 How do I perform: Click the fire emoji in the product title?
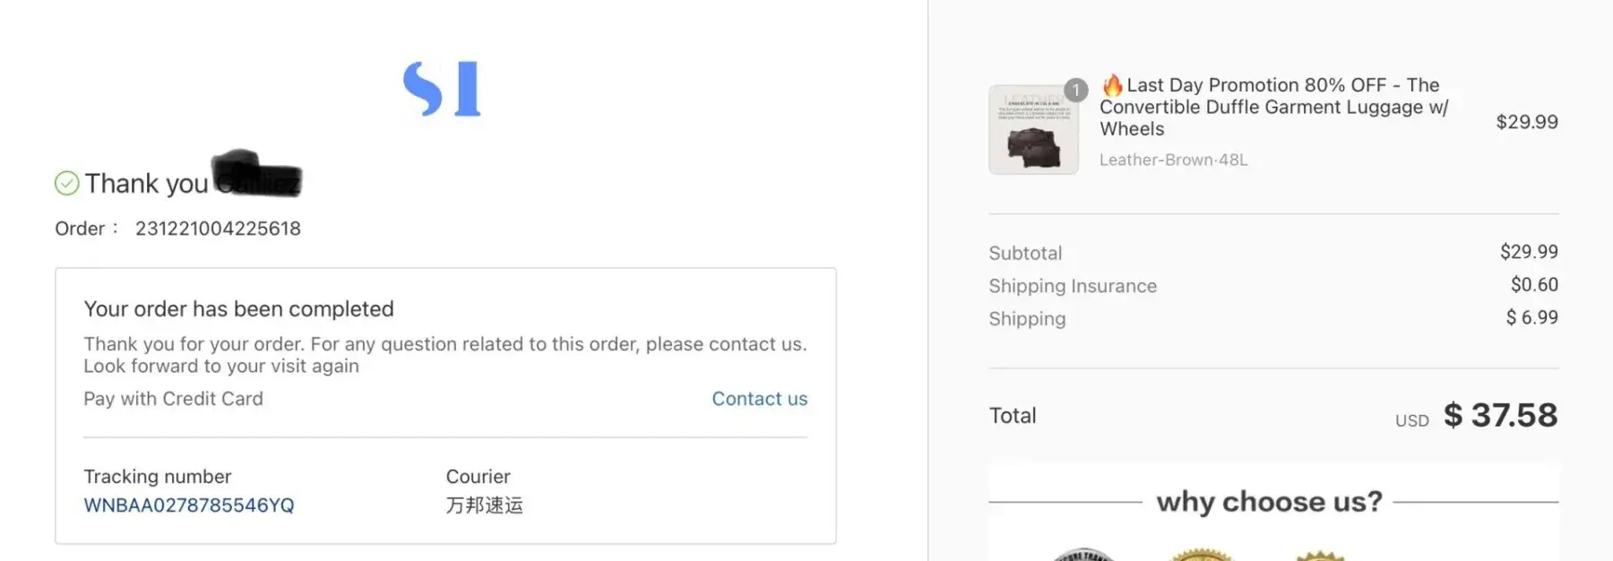pyautogui.click(x=1112, y=85)
